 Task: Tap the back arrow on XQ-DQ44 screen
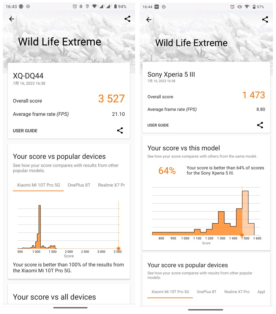(12, 19)
